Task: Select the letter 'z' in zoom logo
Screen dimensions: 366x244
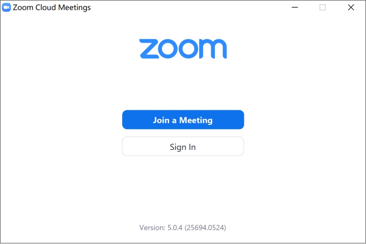Action: coord(149,49)
